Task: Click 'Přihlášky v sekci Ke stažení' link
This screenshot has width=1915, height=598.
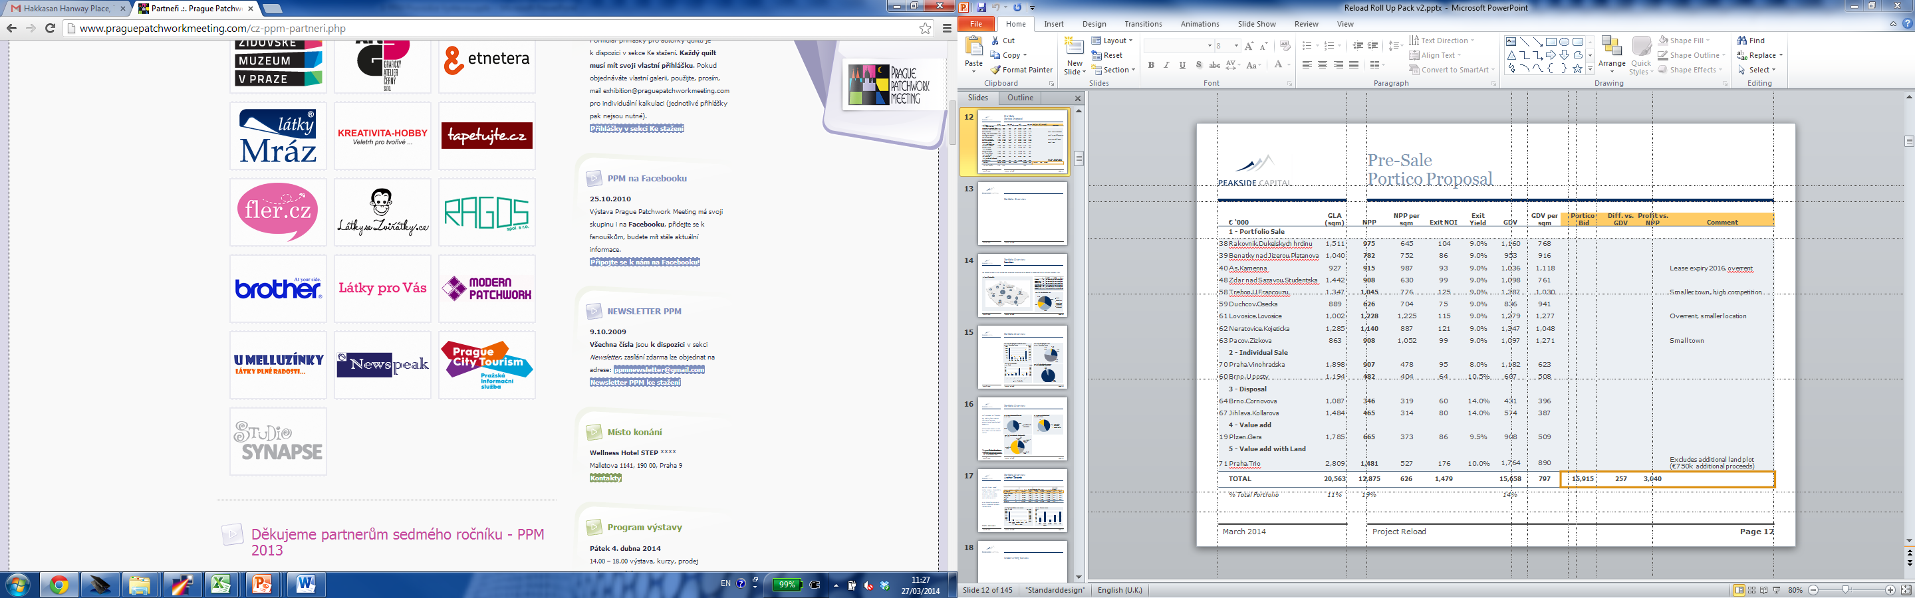Action: pyautogui.click(x=636, y=128)
